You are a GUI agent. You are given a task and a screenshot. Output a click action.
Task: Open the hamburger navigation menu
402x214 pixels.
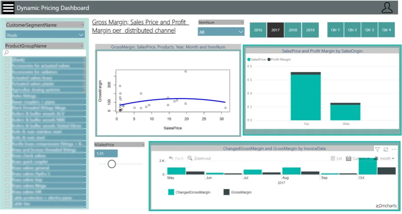click(x=8, y=8)
